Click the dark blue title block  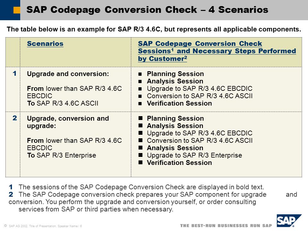10,10
